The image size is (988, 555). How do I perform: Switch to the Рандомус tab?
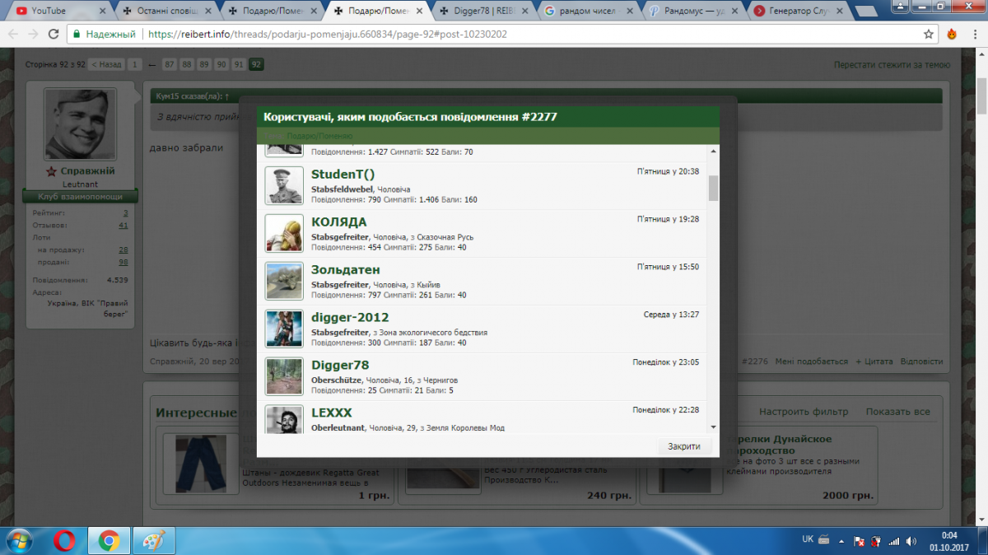pos(694,11)
